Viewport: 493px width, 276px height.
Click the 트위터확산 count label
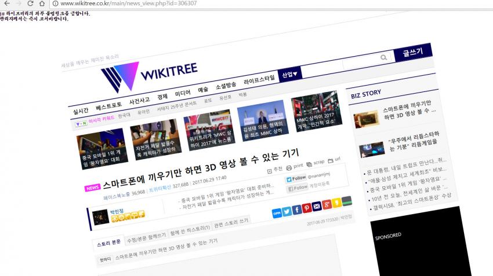point(159,187)
